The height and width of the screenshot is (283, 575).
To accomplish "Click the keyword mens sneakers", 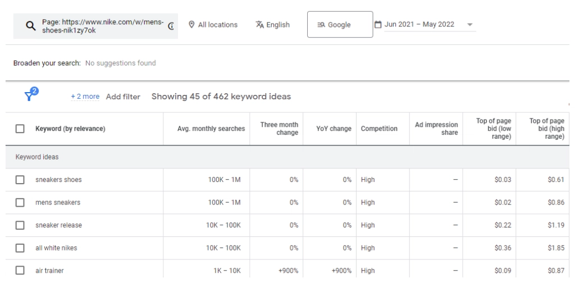I will pyautogui.click(x=58, y=202).
